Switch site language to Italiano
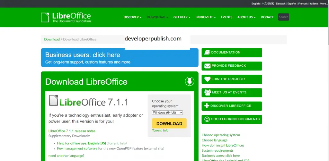This screenshot has width=329, height=161. (x=314, y=4)
